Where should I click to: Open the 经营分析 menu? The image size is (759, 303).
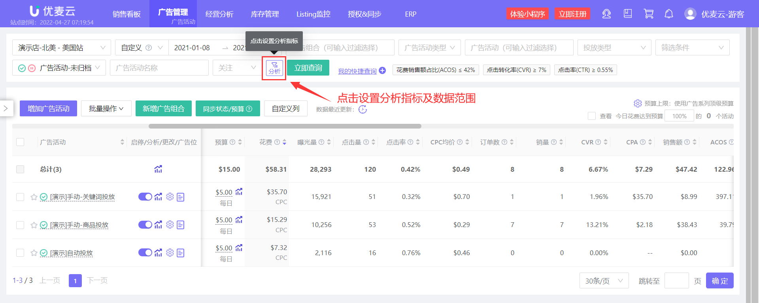(219, 14)
